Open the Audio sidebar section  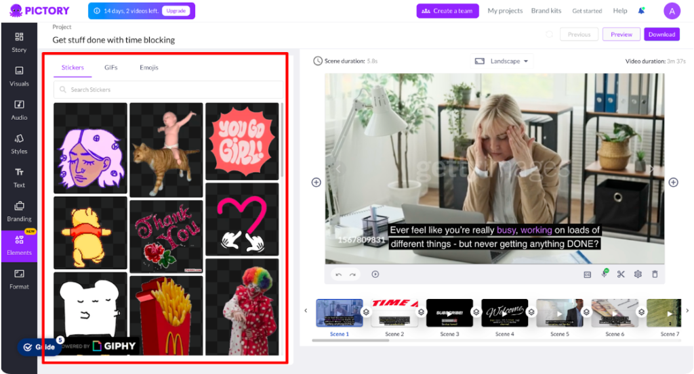coord(19,109)
